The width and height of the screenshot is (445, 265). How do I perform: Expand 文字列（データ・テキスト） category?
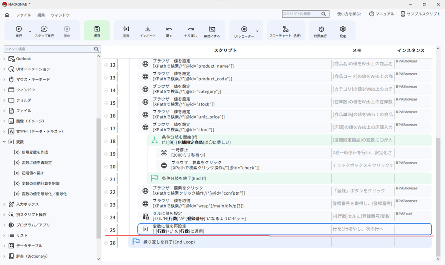tap(4, 131)
